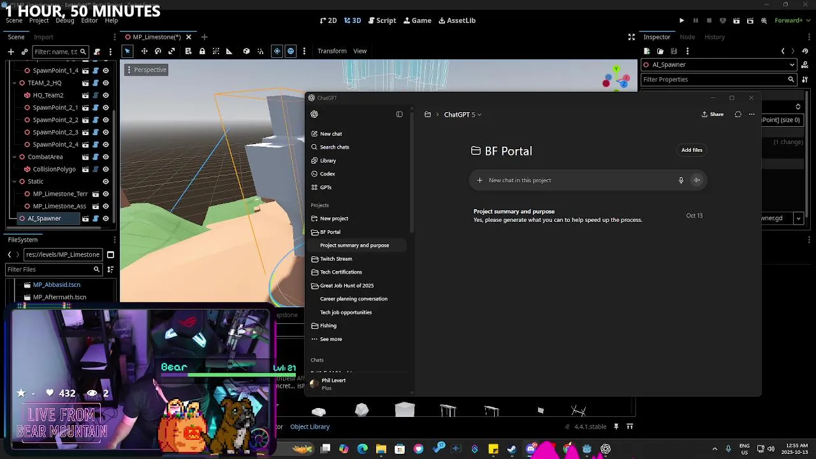Open distraction free mode expand icon
816x459 pixels.
coord(631,37)
